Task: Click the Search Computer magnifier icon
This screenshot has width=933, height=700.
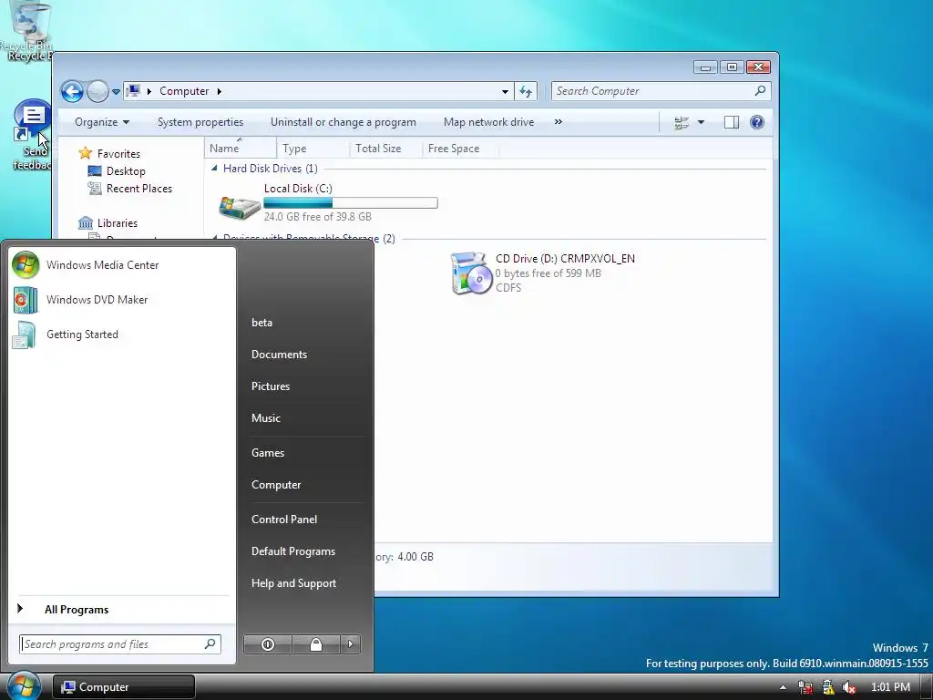Action: click(760, 90)
